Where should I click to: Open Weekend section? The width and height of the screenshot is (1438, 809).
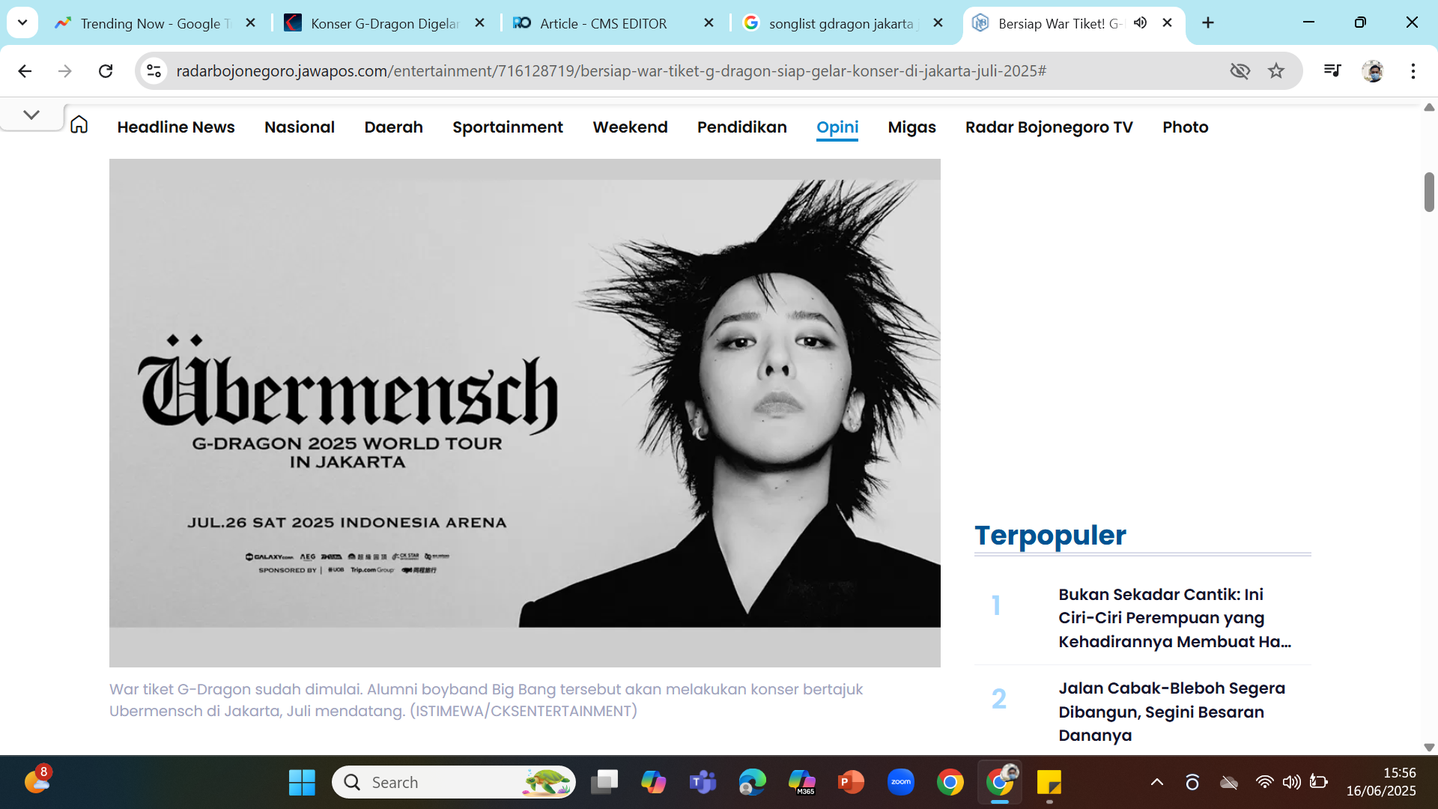pos(630,127)
